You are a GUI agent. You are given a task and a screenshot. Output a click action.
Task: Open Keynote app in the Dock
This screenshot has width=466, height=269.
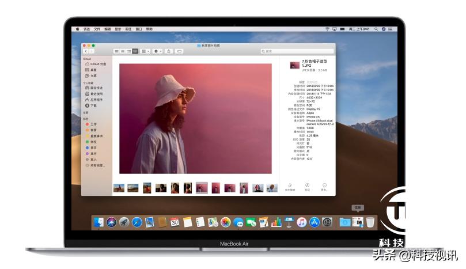coord(289,222)
